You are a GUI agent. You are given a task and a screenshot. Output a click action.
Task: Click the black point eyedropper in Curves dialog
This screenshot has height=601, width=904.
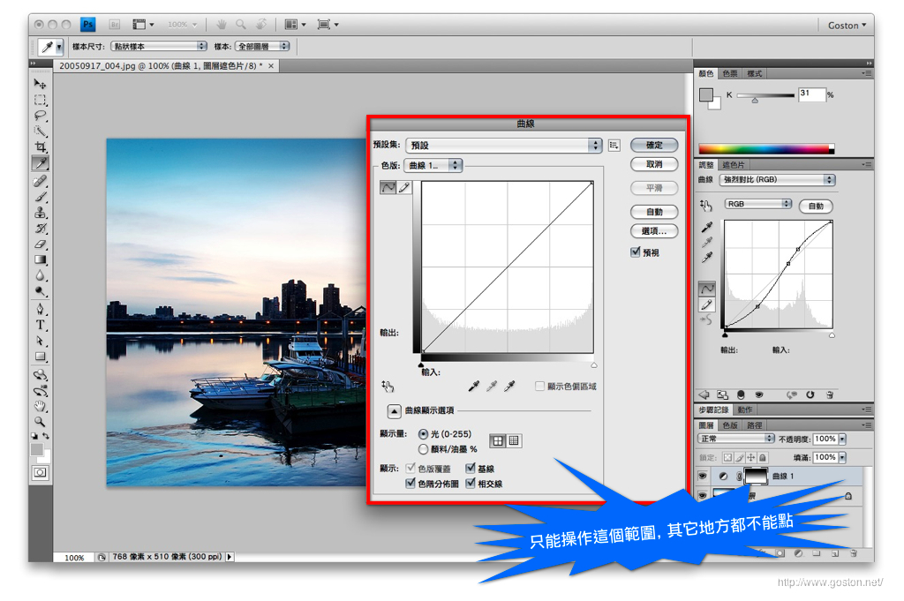[474, 387]
